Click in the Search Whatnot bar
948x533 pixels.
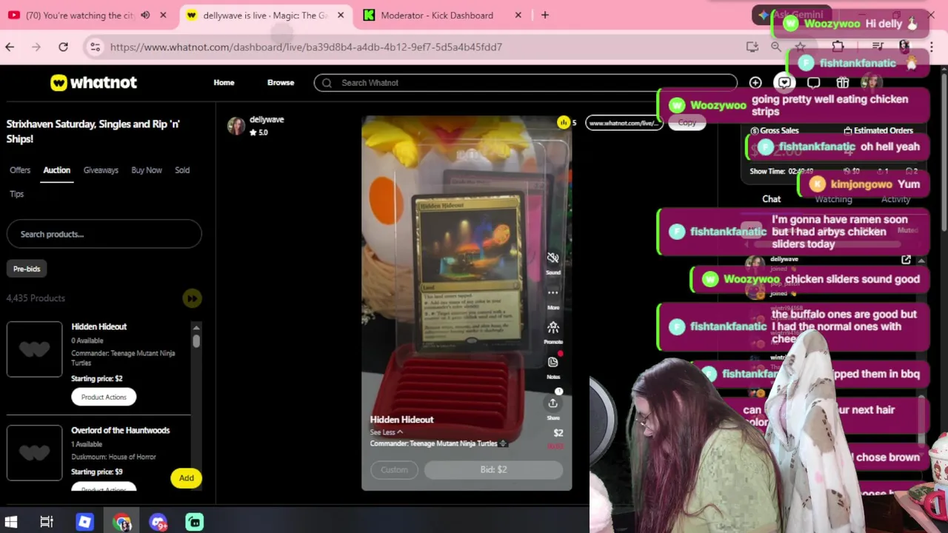525,83
